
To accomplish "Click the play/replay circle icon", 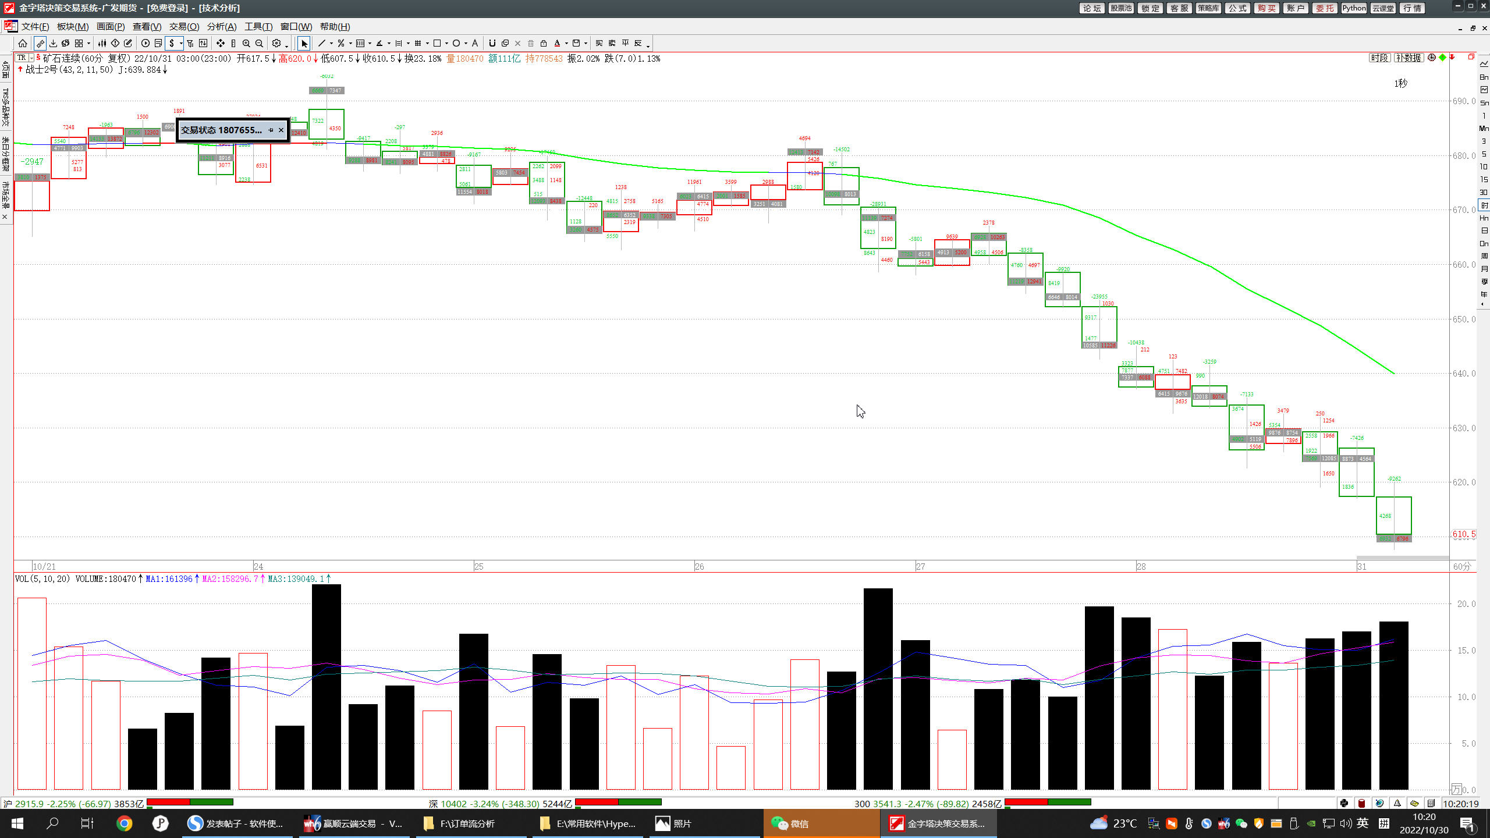I will [146, 43].
